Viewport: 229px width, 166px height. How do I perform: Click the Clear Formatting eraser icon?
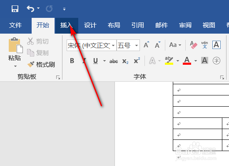194,45
